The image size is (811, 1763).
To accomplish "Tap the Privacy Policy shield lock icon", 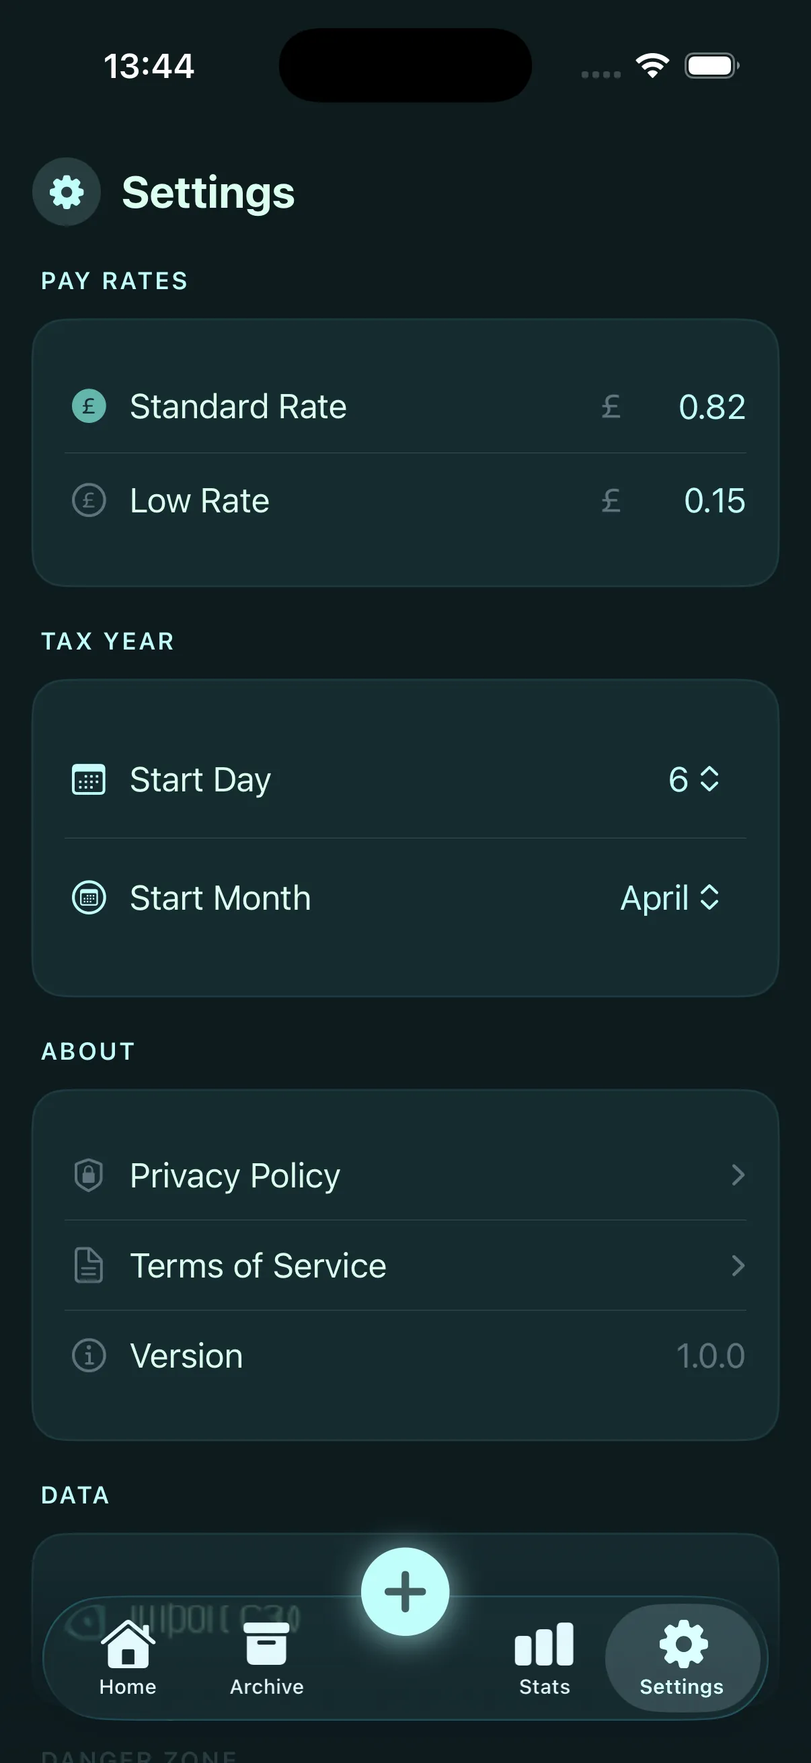I will pyautogui.click(x=89, y=1175).
